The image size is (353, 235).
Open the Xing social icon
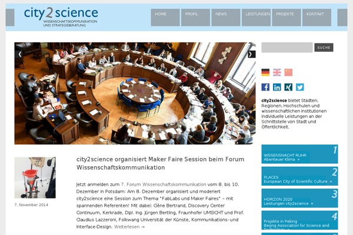point(288,87)
